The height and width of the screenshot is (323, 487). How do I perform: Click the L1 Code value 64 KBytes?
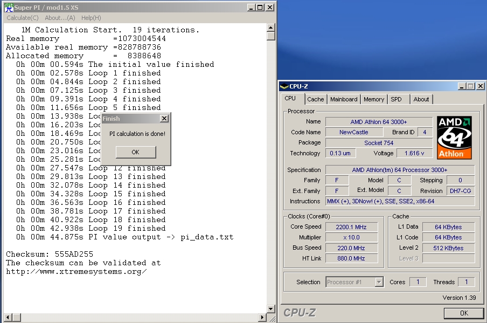tap(448, 237)
